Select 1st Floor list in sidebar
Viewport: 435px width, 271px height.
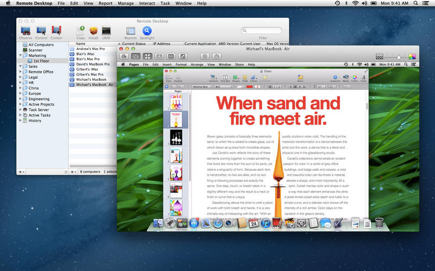coord(42,61)
